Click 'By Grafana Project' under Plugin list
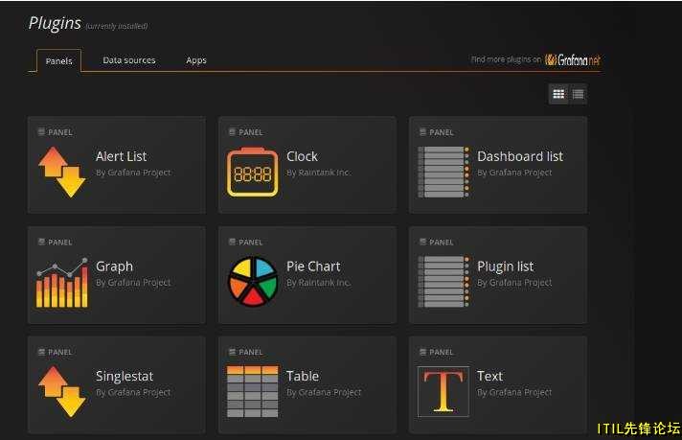The height and width of the screenshot is (440, 682). (514, 283)
